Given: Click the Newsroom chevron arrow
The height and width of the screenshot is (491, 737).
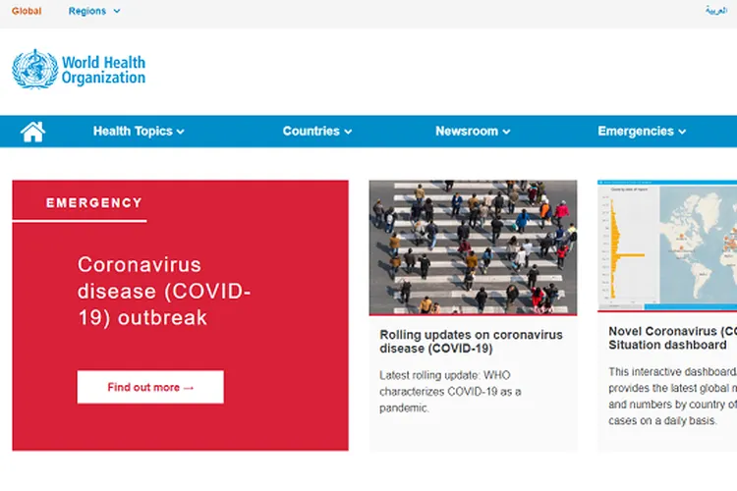Looking at the screenshot, I should (506, 132).
